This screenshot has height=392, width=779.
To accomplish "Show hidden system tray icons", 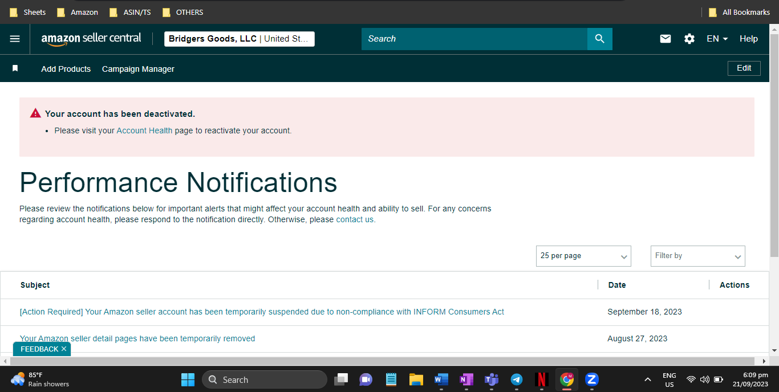I will [x=647, y=379].
